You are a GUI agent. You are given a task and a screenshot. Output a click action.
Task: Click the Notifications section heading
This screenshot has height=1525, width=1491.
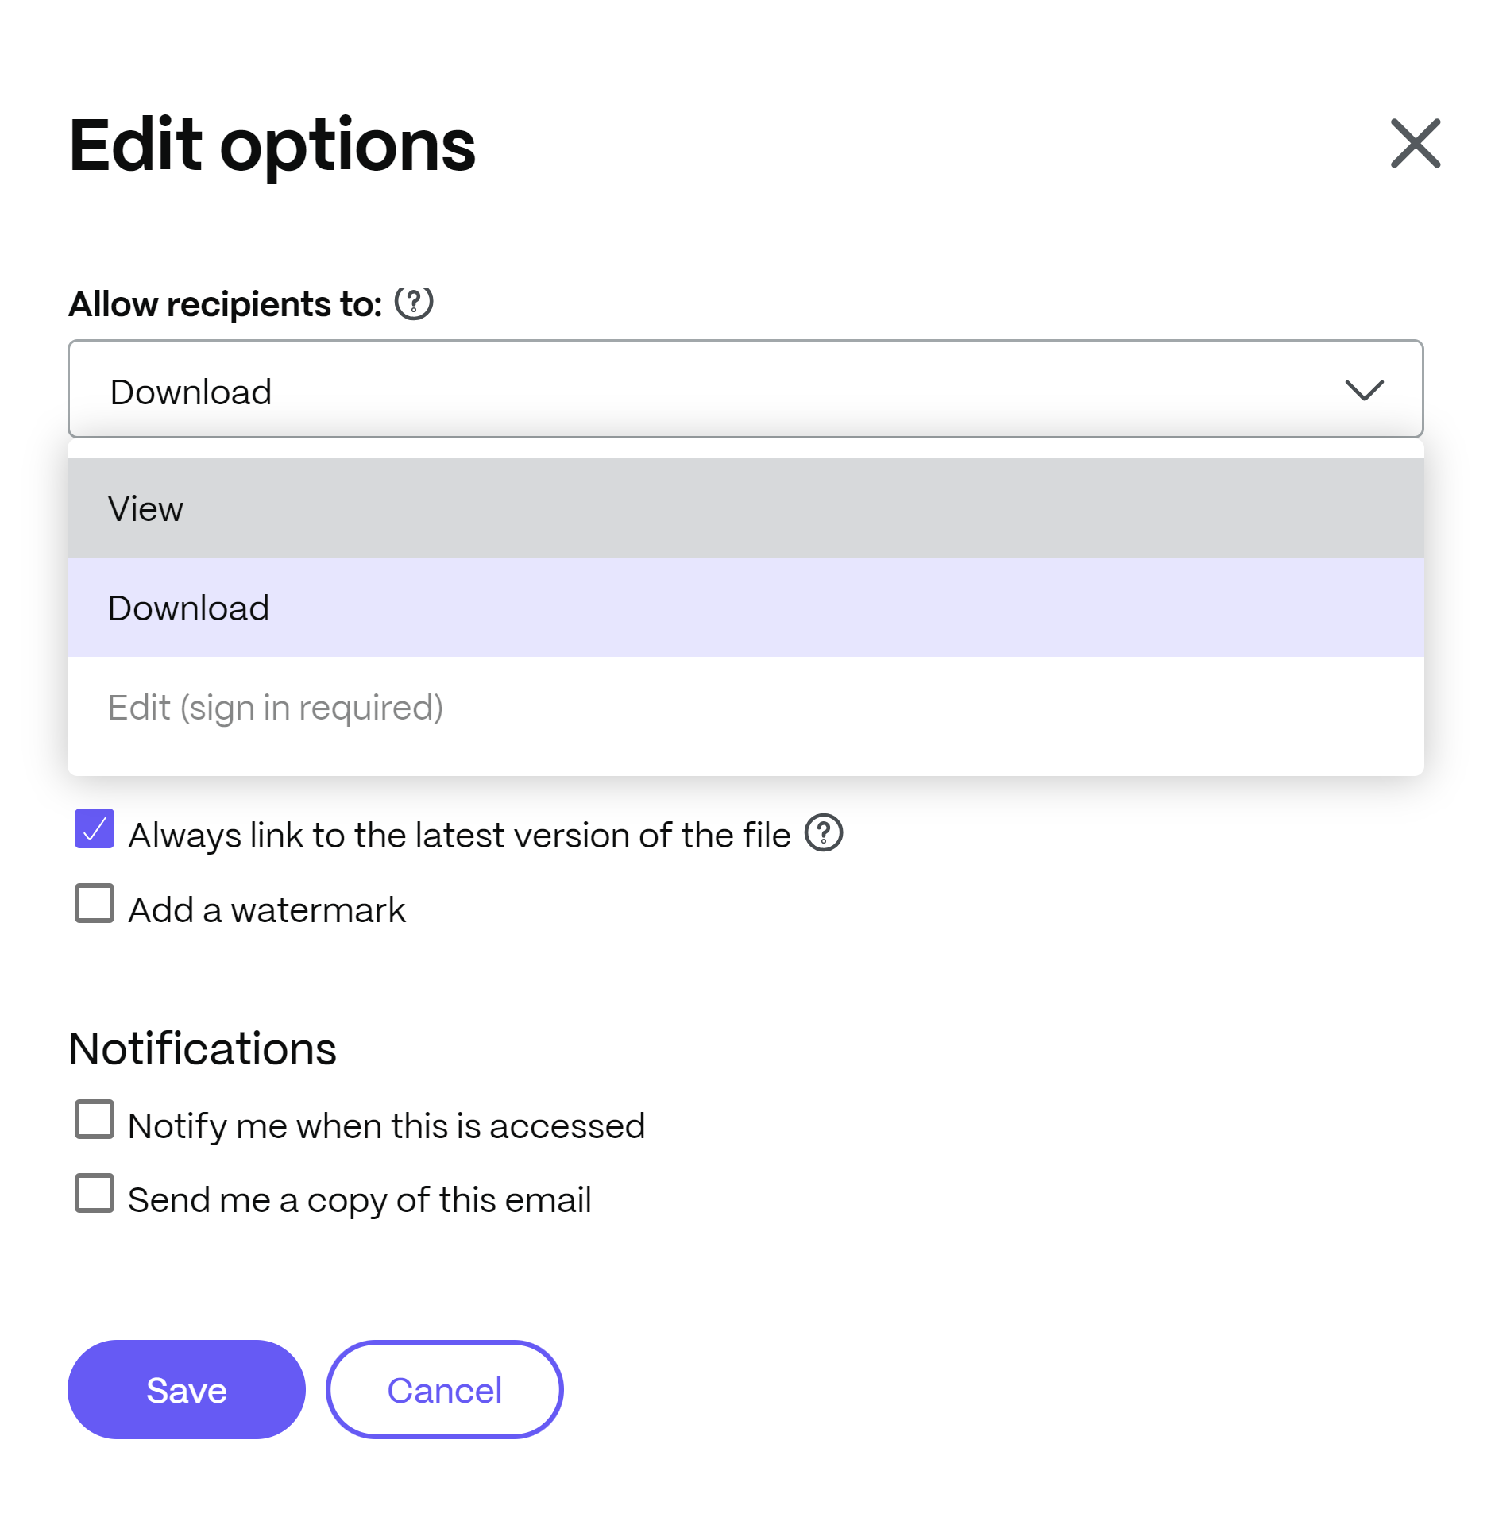(x=203, y=1048)
